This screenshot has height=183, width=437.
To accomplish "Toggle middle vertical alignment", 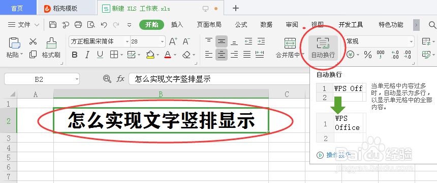I will pyautogui.click(x=221, y=41).
